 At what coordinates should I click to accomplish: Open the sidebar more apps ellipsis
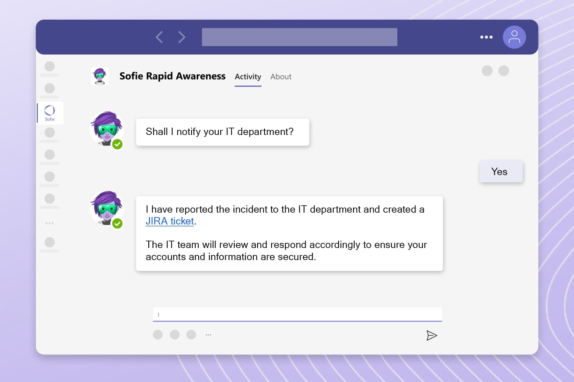pos(49,223)
